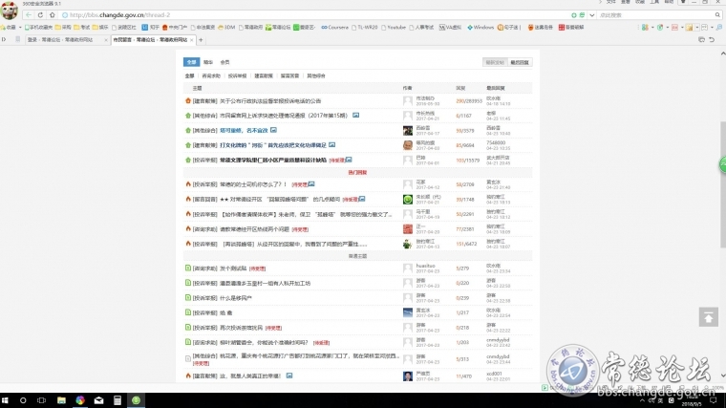The image size is (726, 408).
Task: Open the 文件 menu
Action: [x=610, y=2]
